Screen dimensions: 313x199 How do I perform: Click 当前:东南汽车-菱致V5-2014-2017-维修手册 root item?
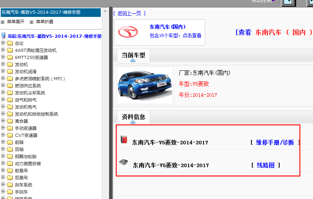[x=55, y=36]
